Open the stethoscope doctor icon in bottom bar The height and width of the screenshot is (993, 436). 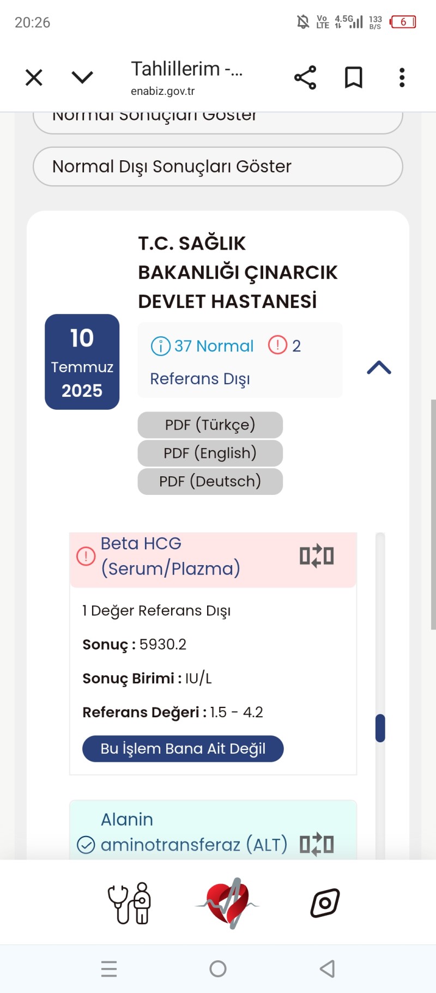(129, 903)
